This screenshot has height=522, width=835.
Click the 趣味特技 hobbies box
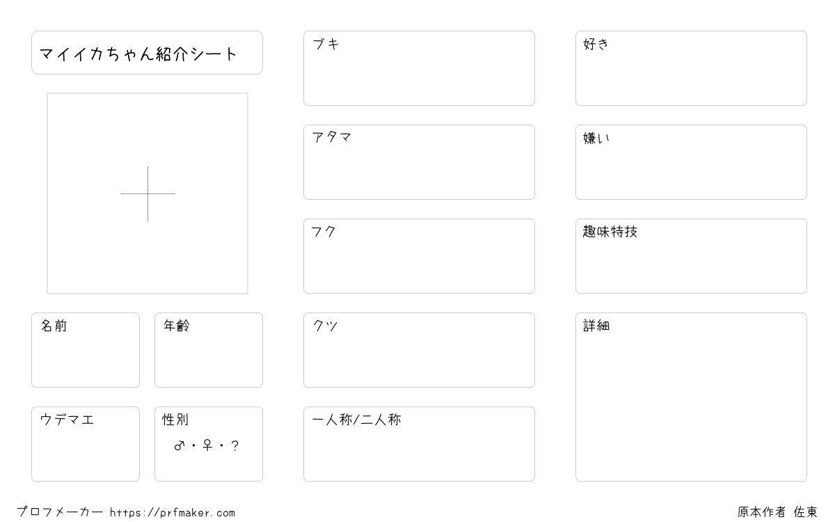pos(691,256)
